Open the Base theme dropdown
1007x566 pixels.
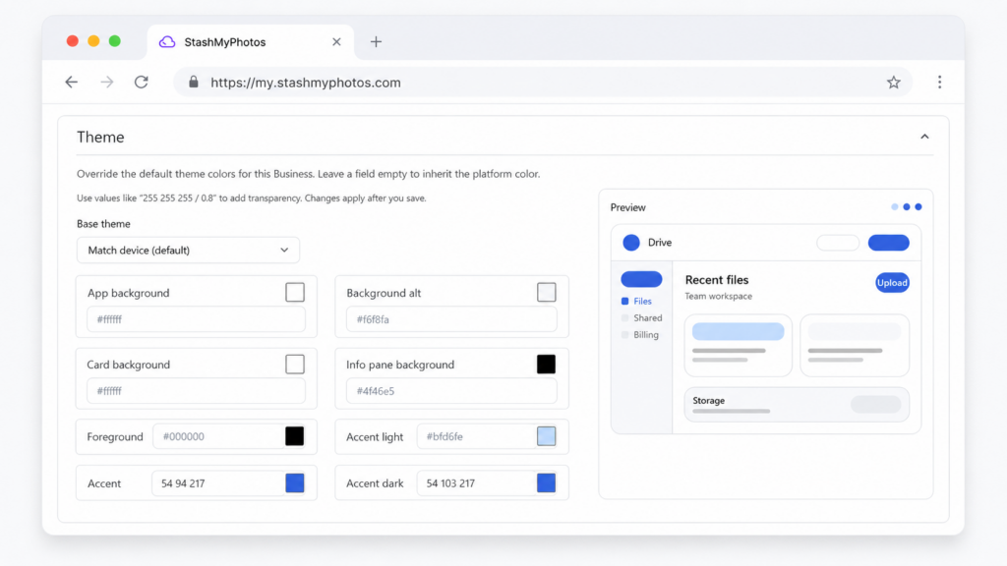(188, 251)
